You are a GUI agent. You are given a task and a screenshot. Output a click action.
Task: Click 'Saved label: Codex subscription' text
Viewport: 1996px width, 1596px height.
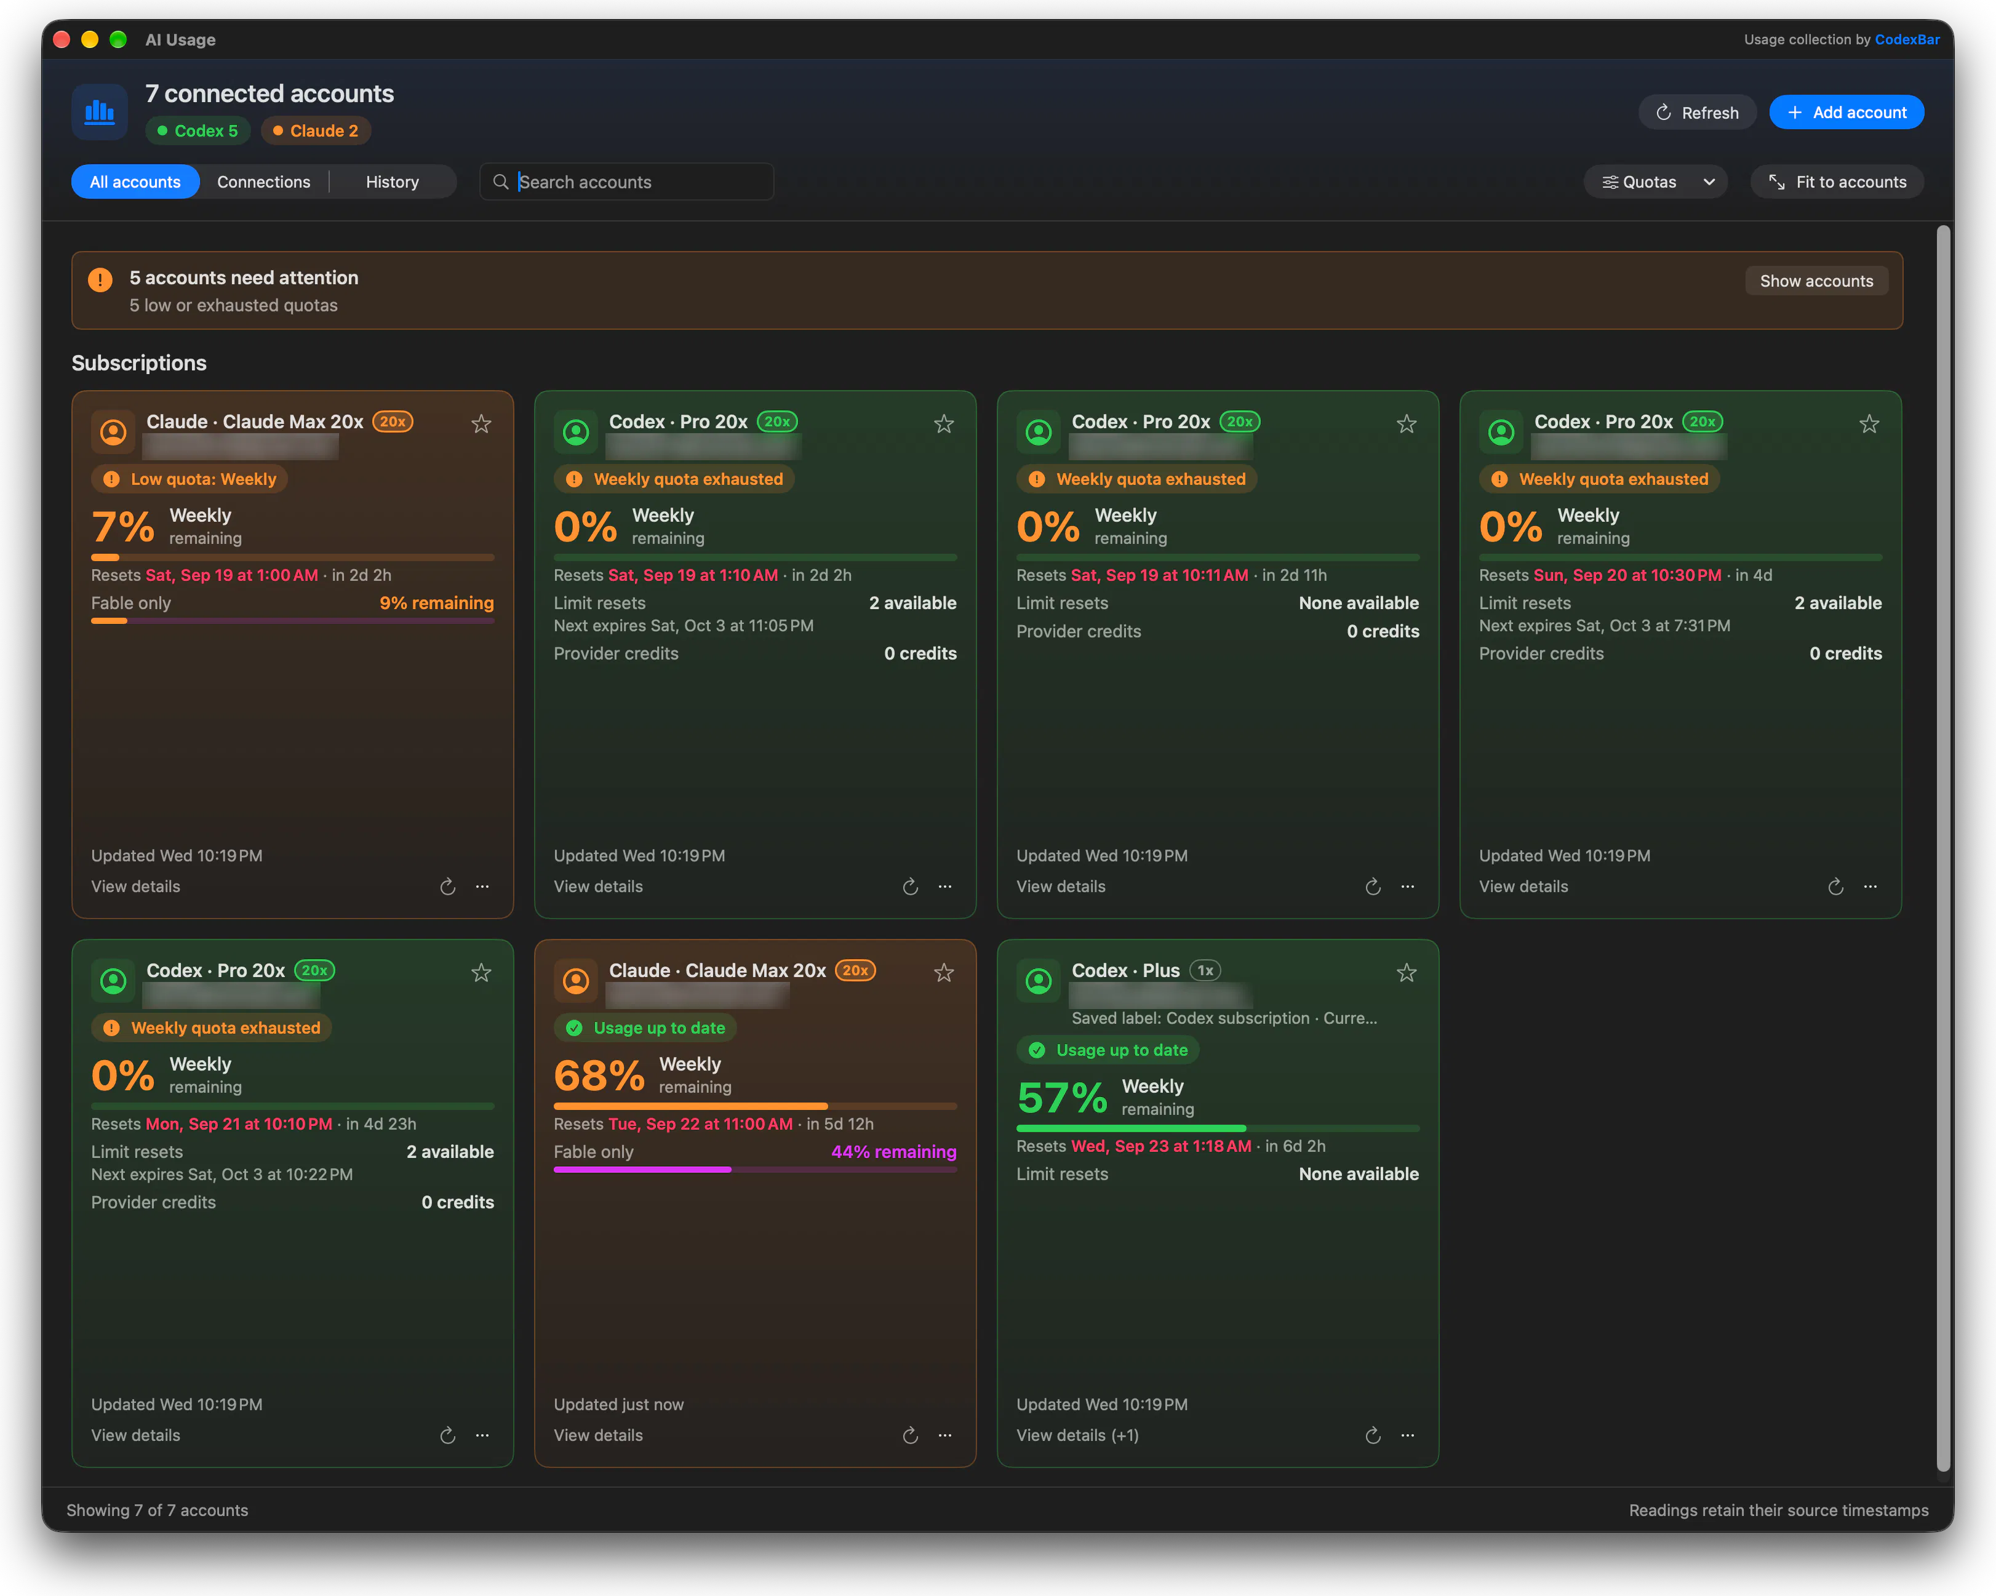[1225, 1018]
